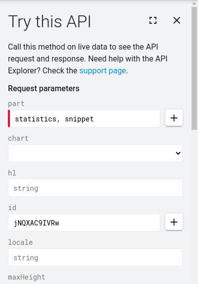This screenshot has width=198, height=284.
Task: Click the id field with jNQXAC9IVRw
Action: 84,223
